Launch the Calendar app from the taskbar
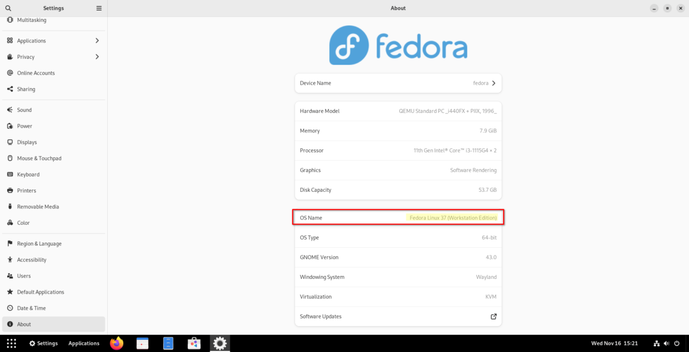Screen dimensions: 689x352 pos(142,343)
